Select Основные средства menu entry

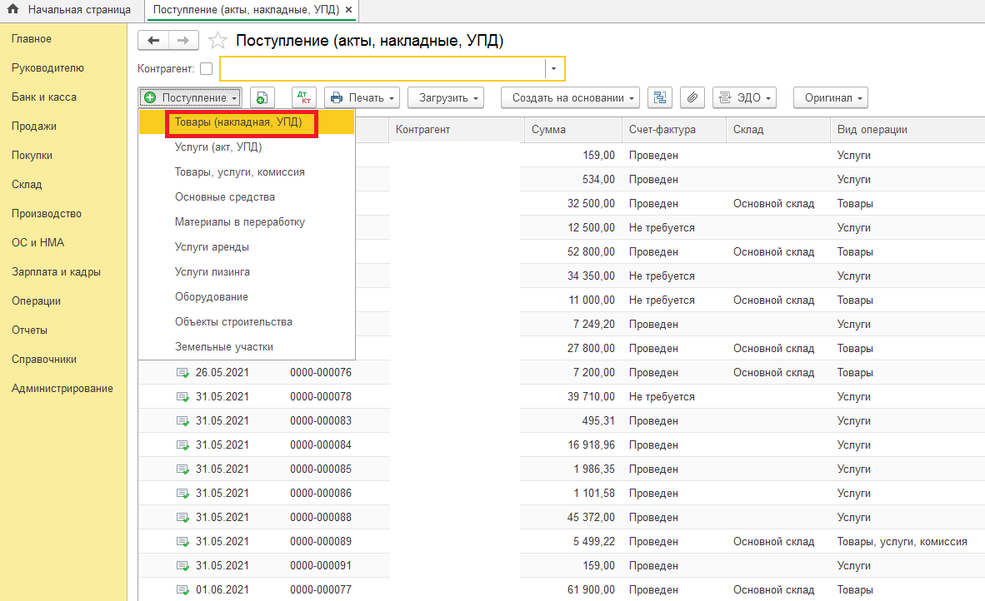tap(225, 197)
